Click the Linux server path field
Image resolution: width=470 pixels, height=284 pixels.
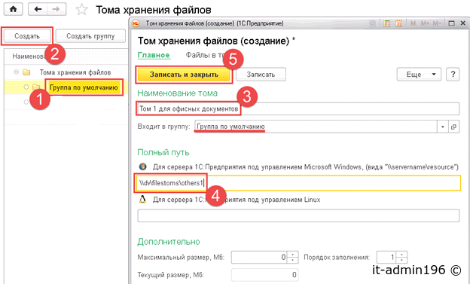[x=298, y=215]
